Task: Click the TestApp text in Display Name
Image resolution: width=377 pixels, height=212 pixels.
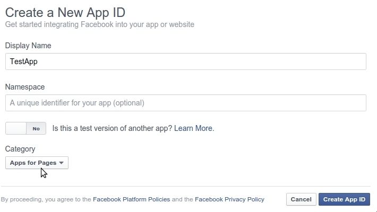Action: 24,61
